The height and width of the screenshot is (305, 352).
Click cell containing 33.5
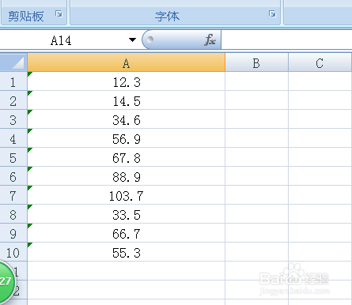tap(127, 214)
